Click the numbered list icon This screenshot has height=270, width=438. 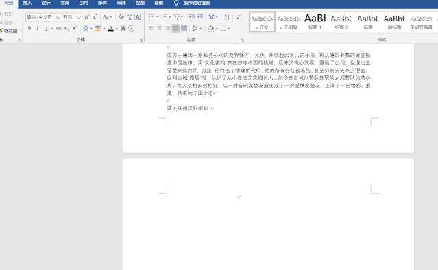164,17
